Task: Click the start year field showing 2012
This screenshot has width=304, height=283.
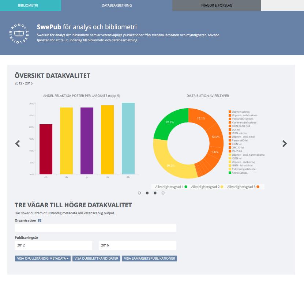Action: (x=53, y=245)
